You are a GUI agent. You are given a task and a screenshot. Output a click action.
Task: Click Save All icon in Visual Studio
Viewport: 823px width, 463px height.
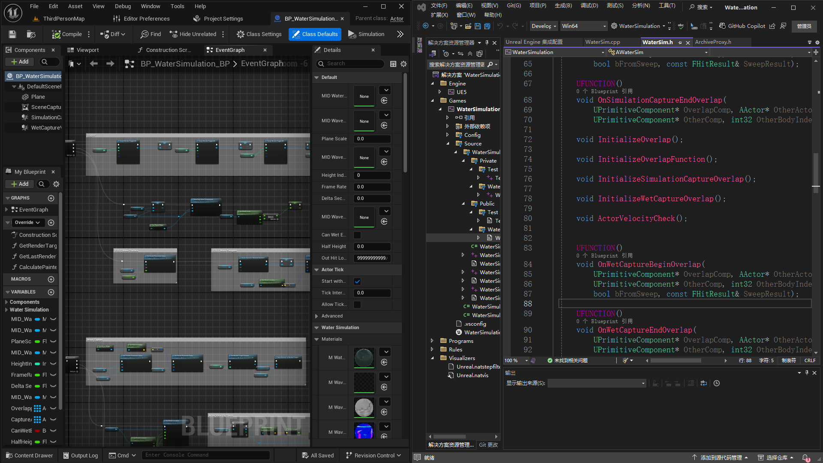[x=487, y=26]
